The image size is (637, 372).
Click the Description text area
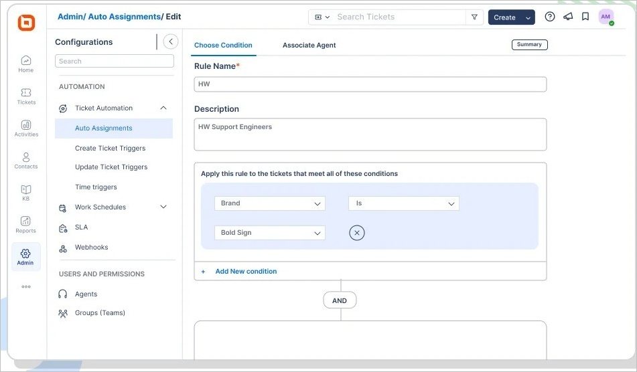click(x=370, y=134)
